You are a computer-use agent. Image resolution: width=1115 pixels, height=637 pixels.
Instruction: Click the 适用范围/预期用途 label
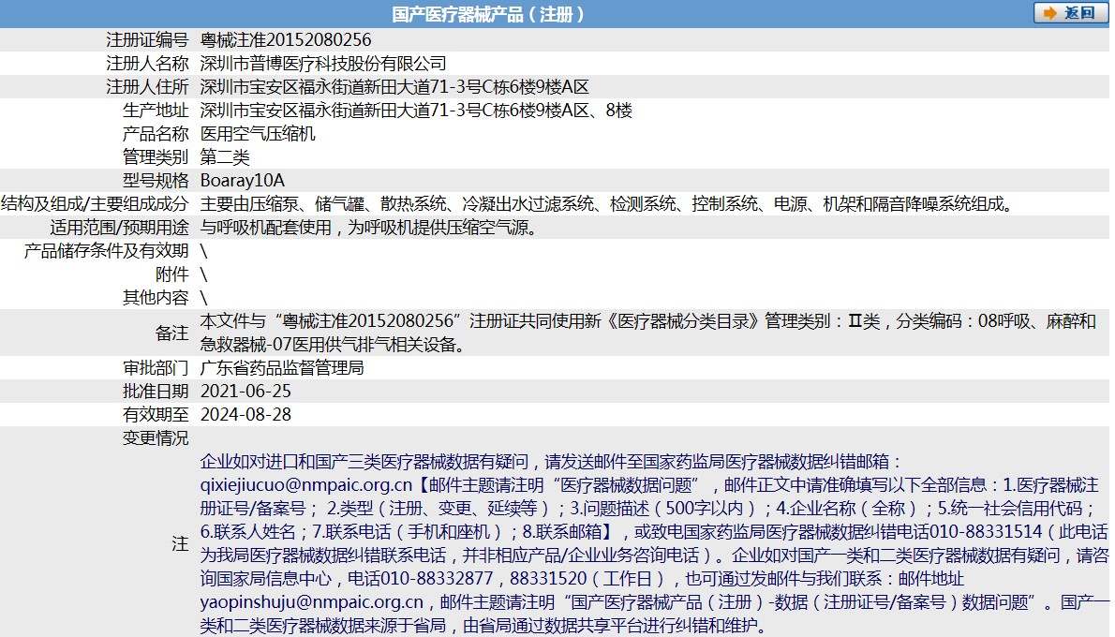(x=120, y=228)
